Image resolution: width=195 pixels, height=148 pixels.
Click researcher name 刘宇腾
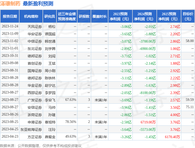pyautogui.click(x=50, y=49)
